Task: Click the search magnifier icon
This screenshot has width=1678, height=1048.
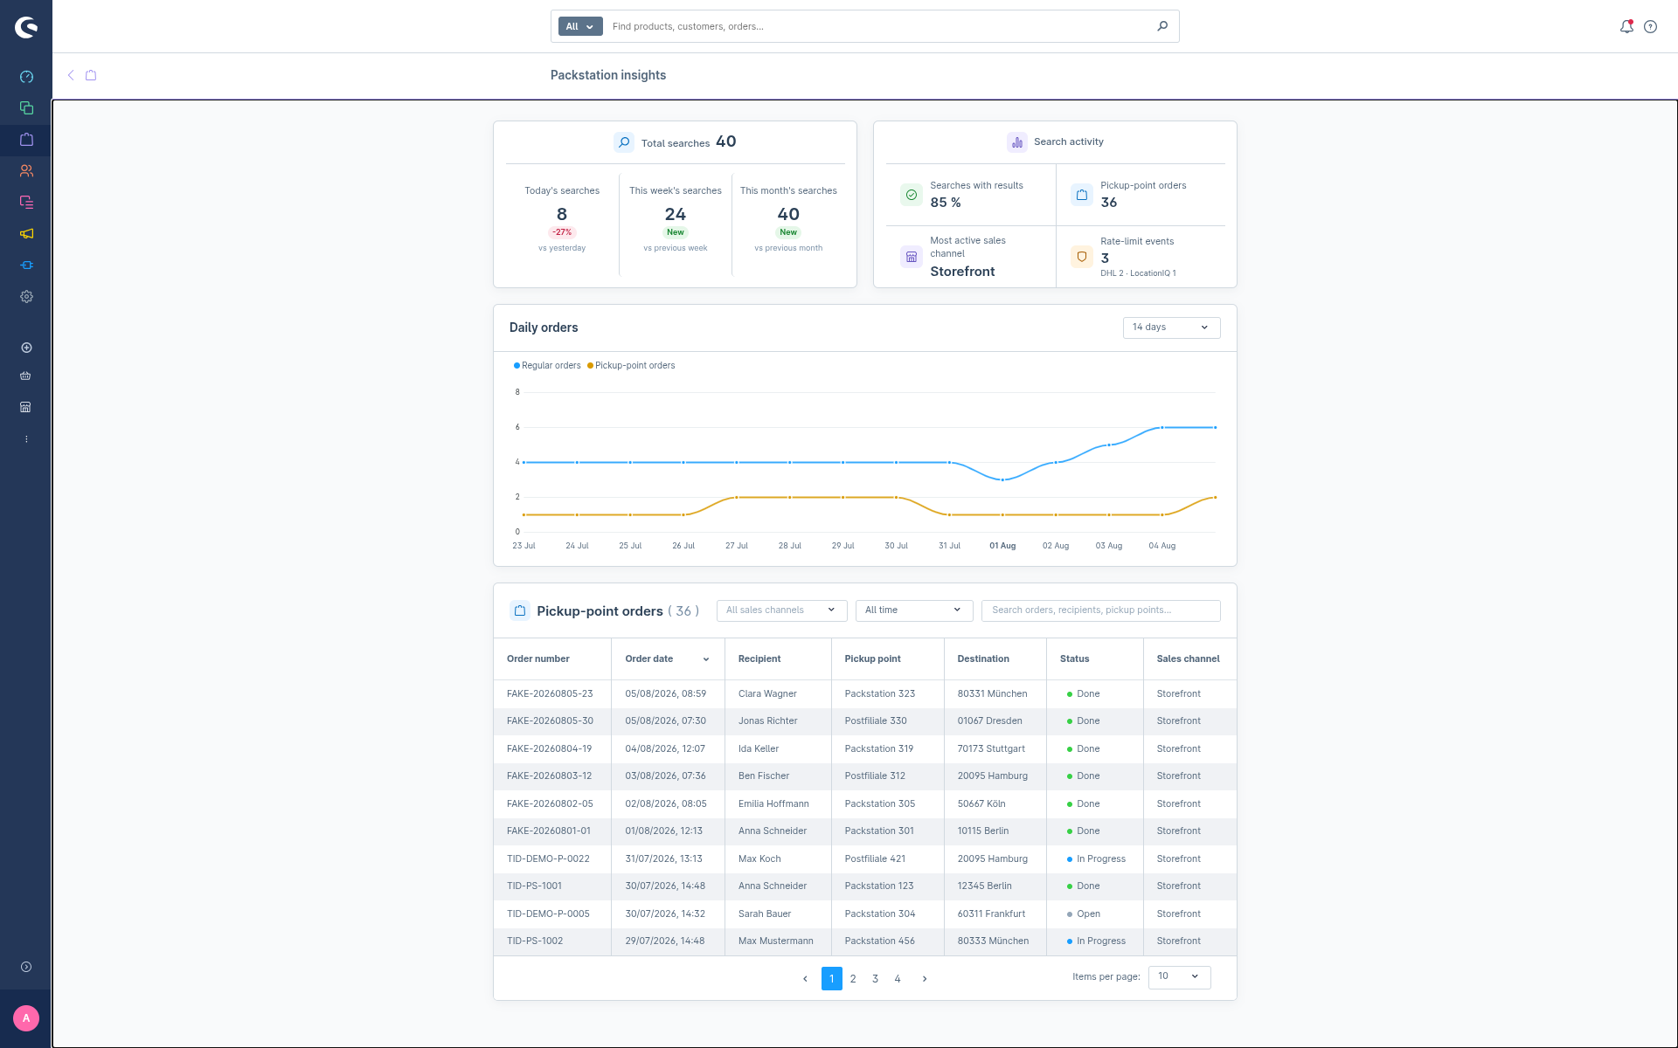Action: click(x=1162, y=26)
